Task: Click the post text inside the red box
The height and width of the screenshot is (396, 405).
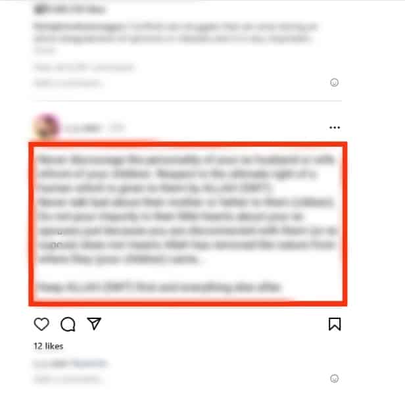Action: (188, 224)
